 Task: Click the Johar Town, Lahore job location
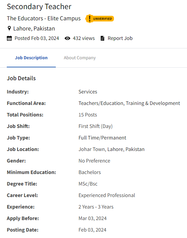click(x=112, y=149)
